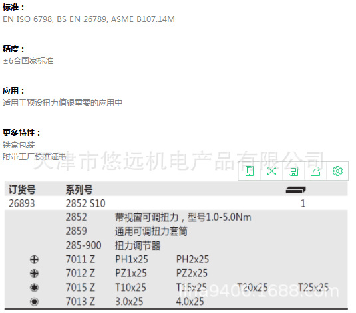Click the 精度 heading
Image resolution: width=356 pixels, height=313 pixels.
[13, 49]
